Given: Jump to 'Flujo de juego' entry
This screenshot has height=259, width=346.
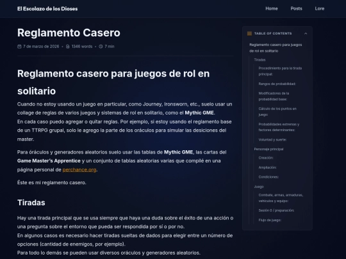Looking at the screenshot, I should pyautogui.click(x=270, y=220).
